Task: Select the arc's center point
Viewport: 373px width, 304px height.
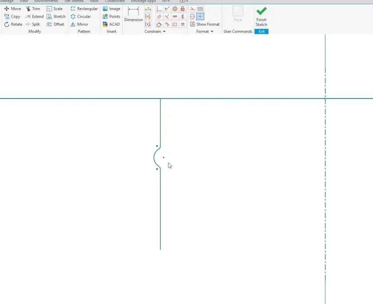Action: 164,158
